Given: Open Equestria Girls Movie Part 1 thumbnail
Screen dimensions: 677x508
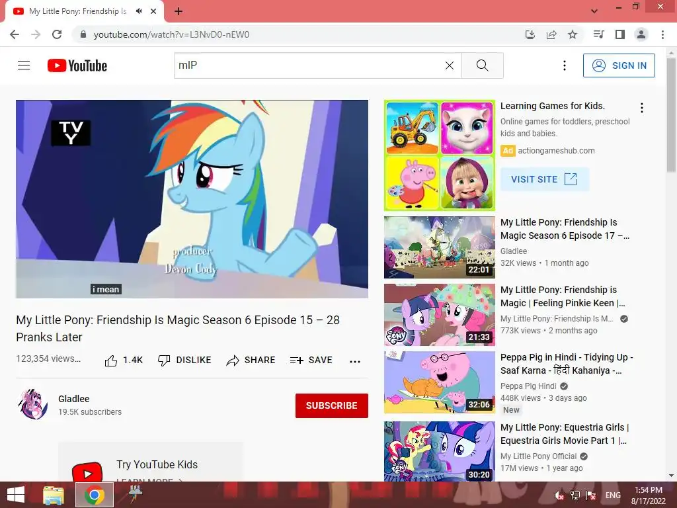Looking at the screenshot, I should pos(440,451).
